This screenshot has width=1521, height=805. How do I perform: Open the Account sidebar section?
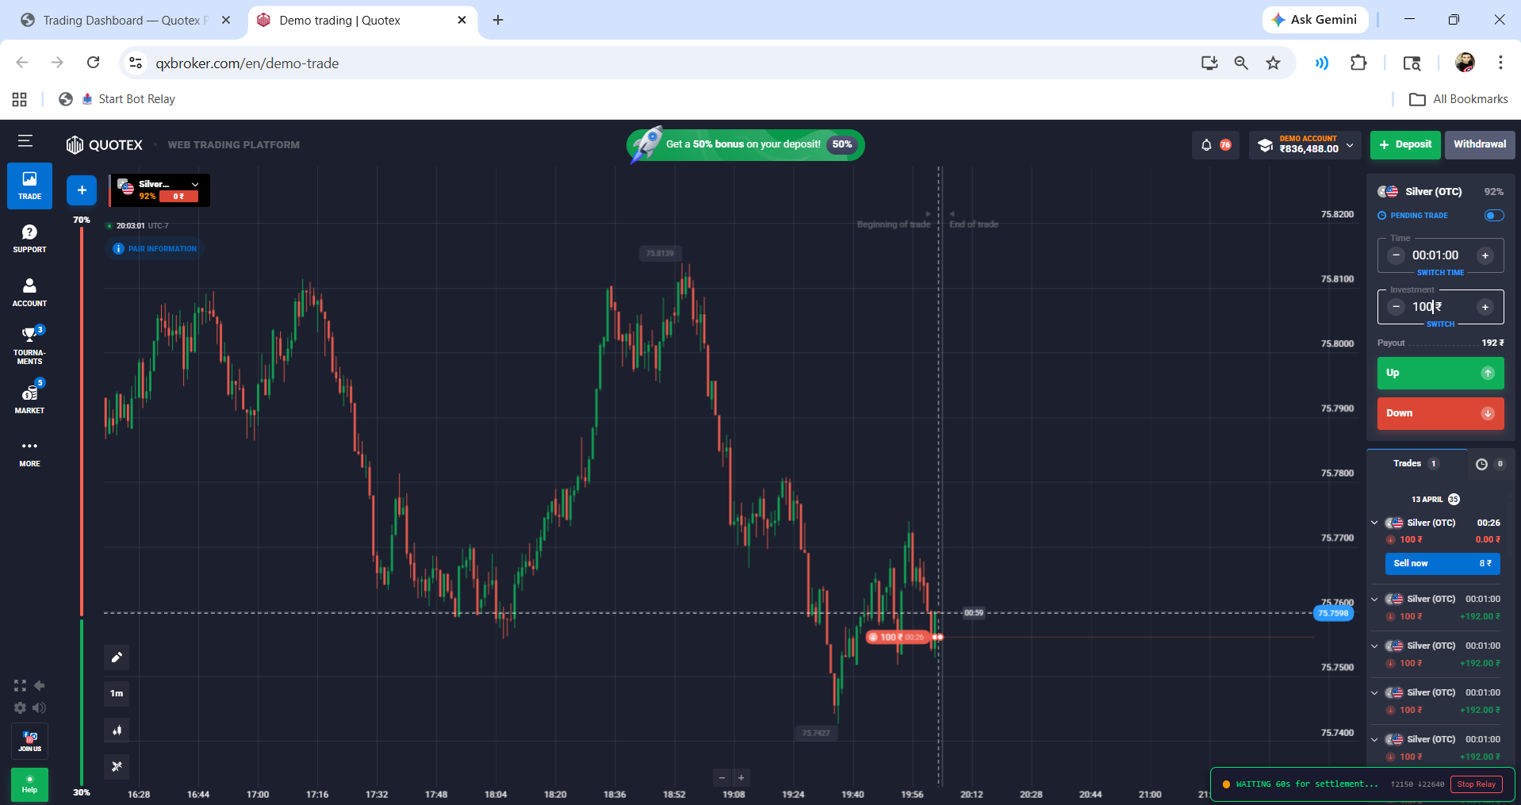click(29, 292)
